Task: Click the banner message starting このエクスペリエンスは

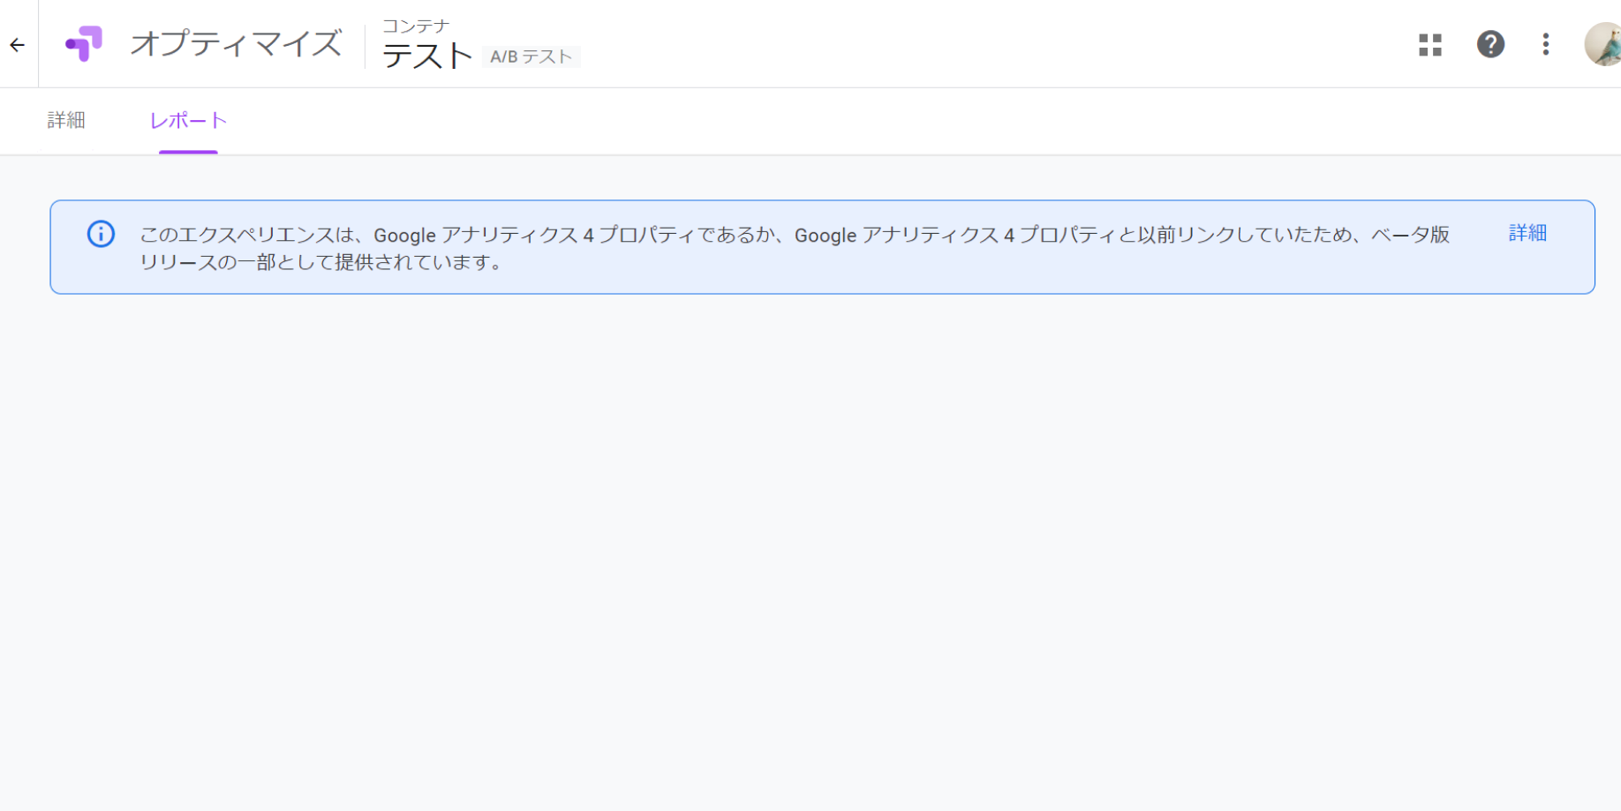Action: 795,248
